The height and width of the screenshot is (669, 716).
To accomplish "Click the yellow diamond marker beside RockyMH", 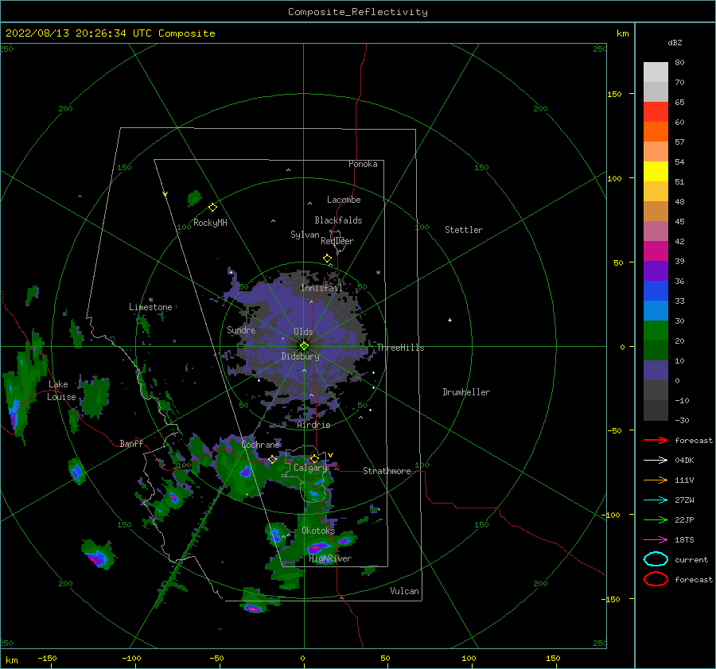I will point(212,208).
